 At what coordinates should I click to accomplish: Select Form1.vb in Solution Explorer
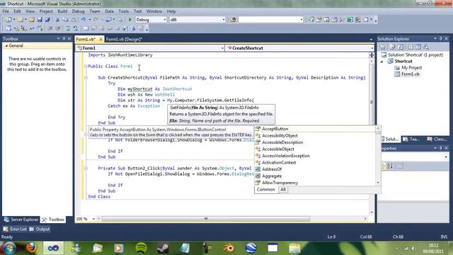pyautogui.click(x=411, y=74)
